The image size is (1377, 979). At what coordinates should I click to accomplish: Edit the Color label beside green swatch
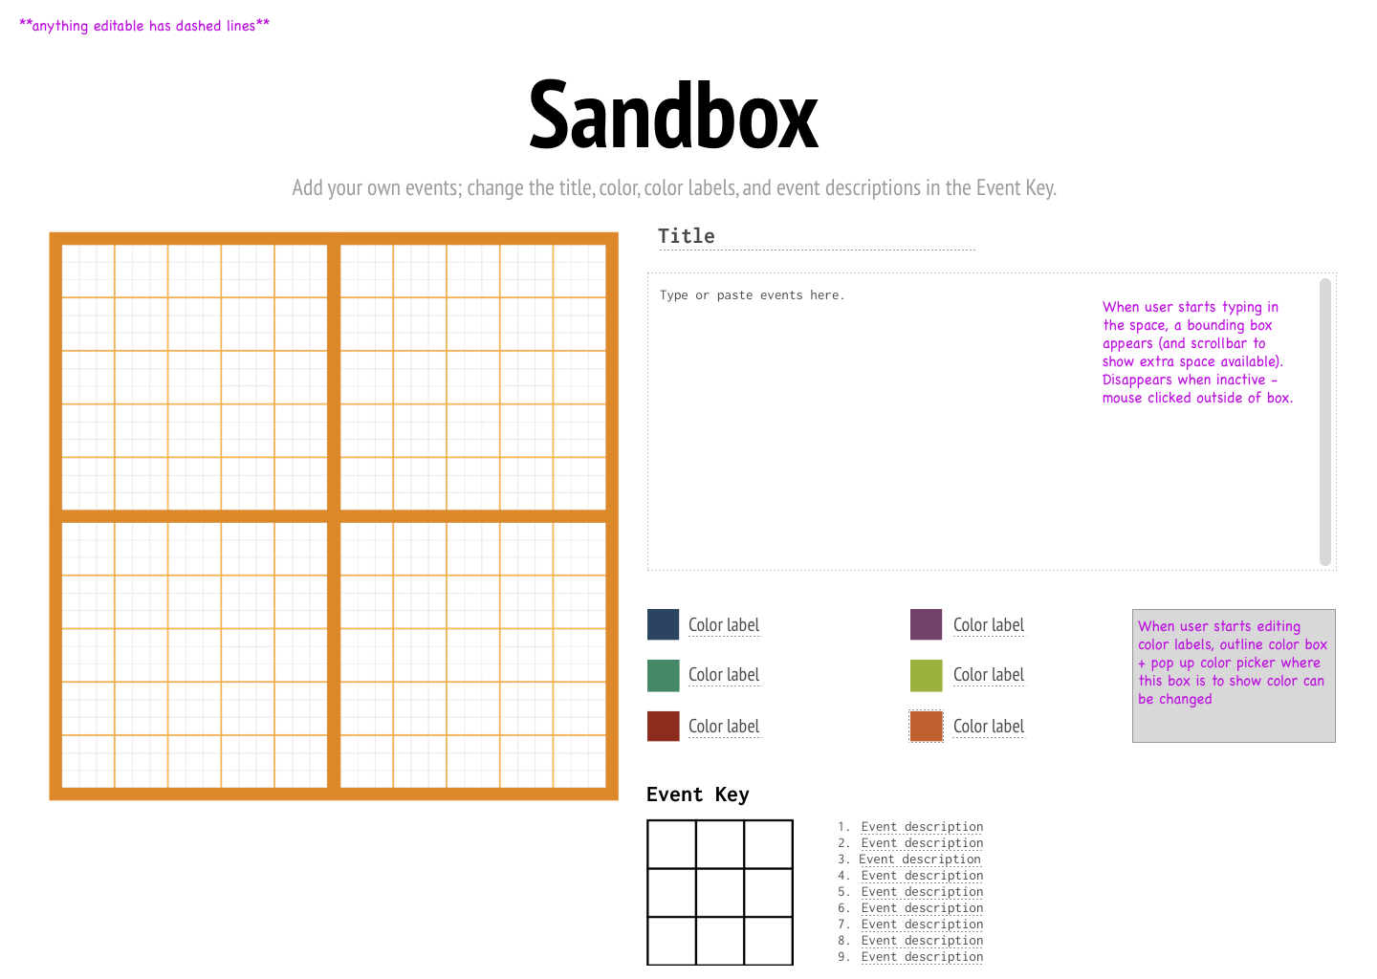[724, 675]
